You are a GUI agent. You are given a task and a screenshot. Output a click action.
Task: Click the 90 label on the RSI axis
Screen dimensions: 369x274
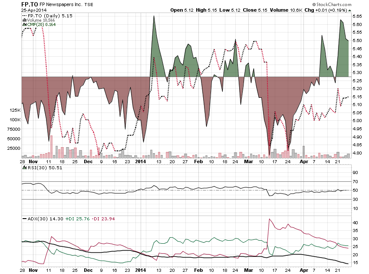coord(355,172)
